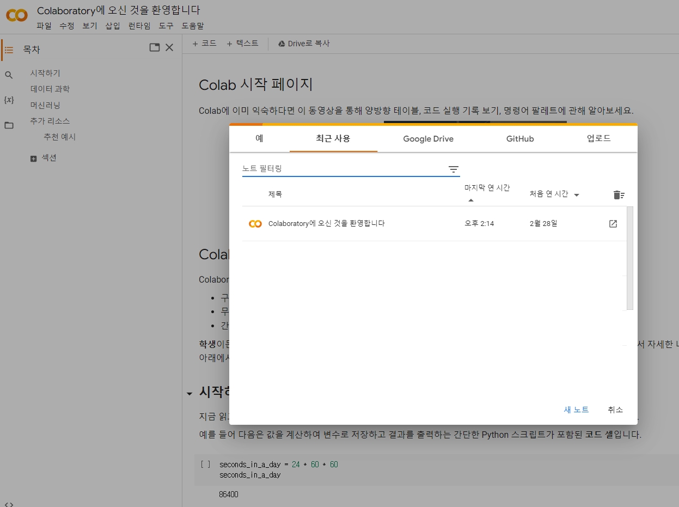
Task: Open Colaboratory notebook in new tab icon
Action: (x=613, y=224)
